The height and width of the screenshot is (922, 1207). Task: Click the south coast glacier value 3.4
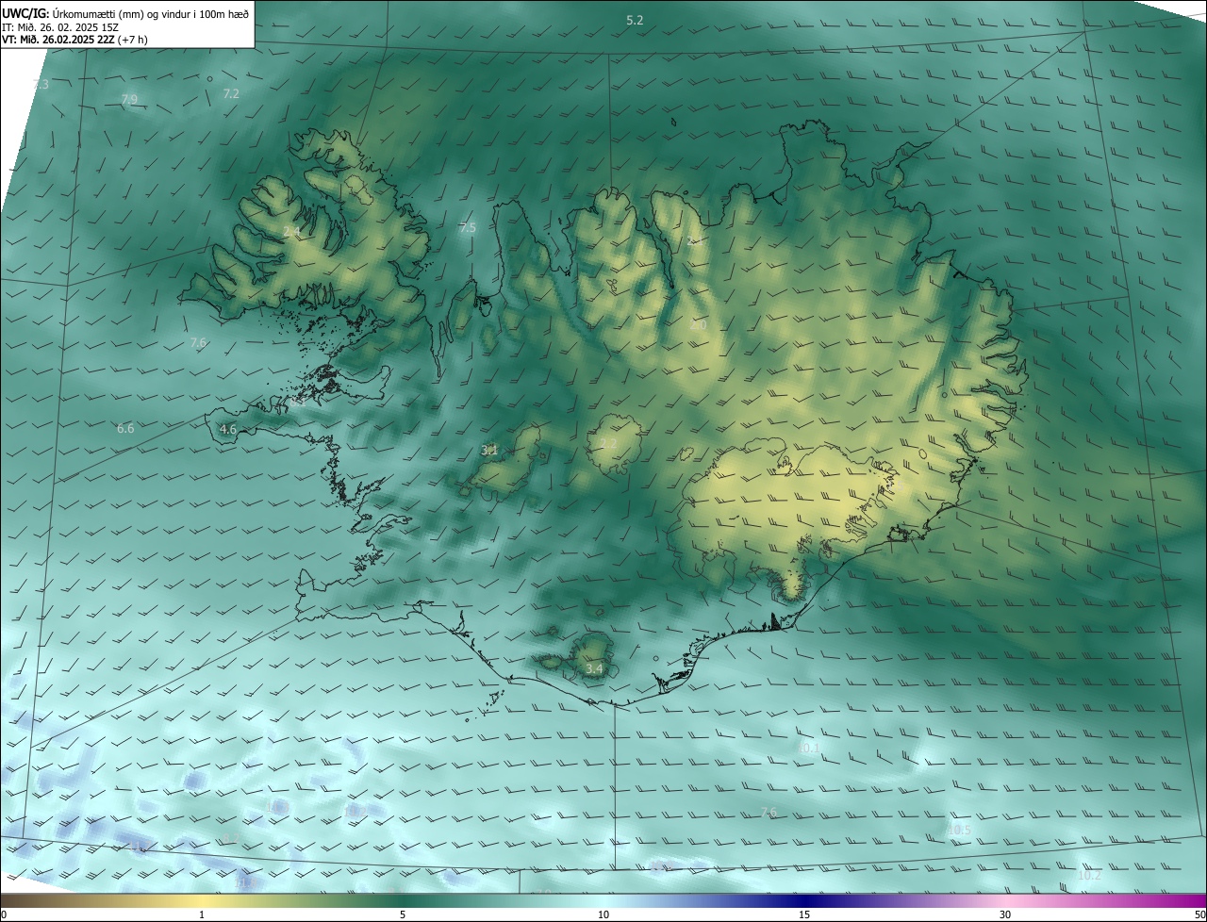coord(594,668)
